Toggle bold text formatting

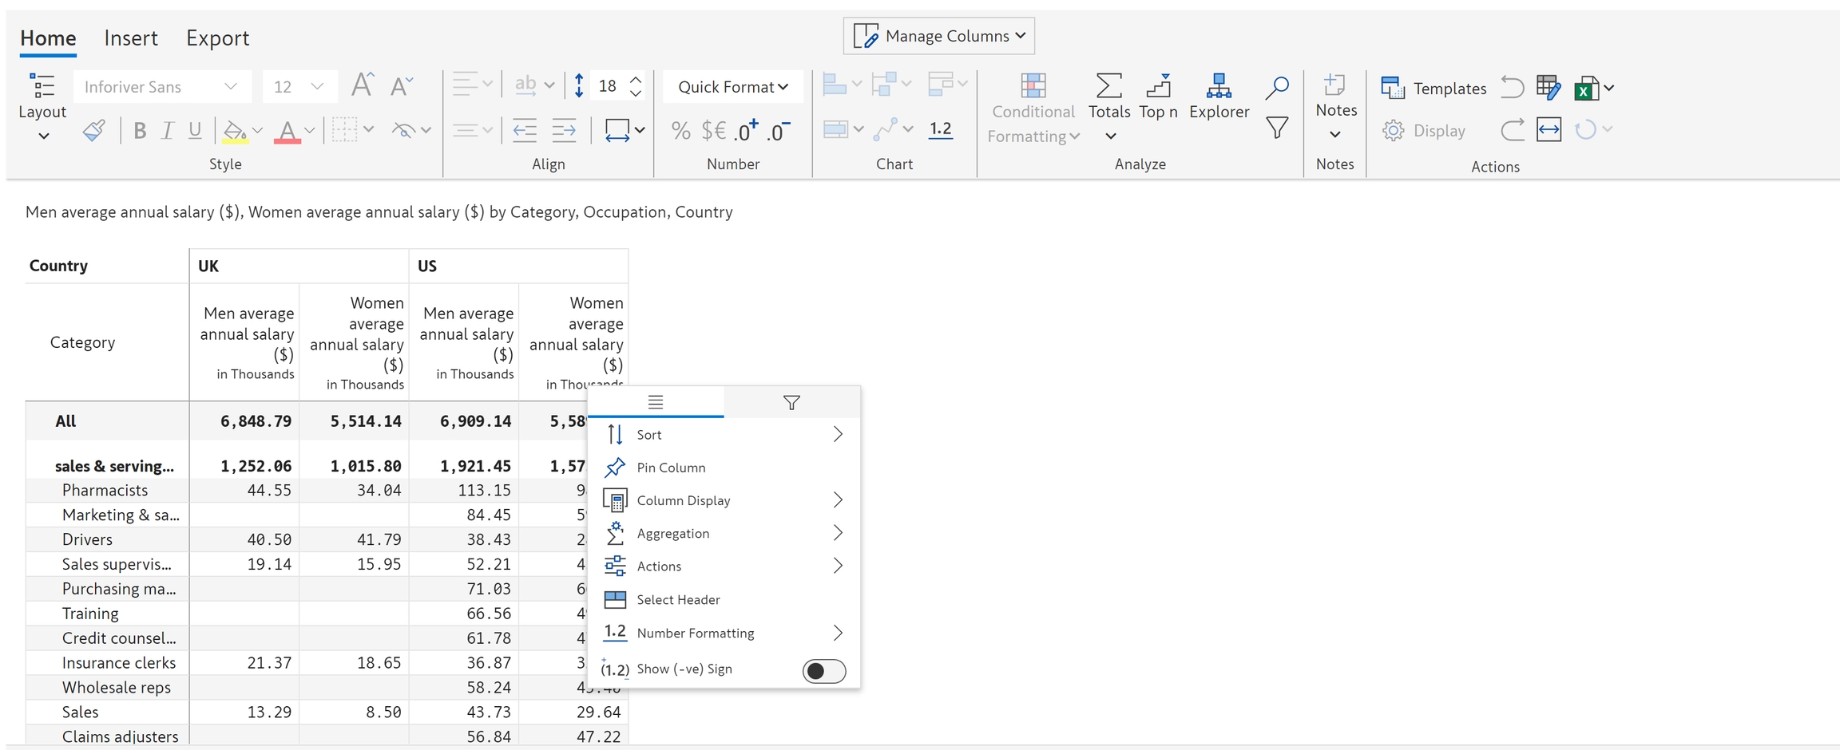[x=140, y=131]
